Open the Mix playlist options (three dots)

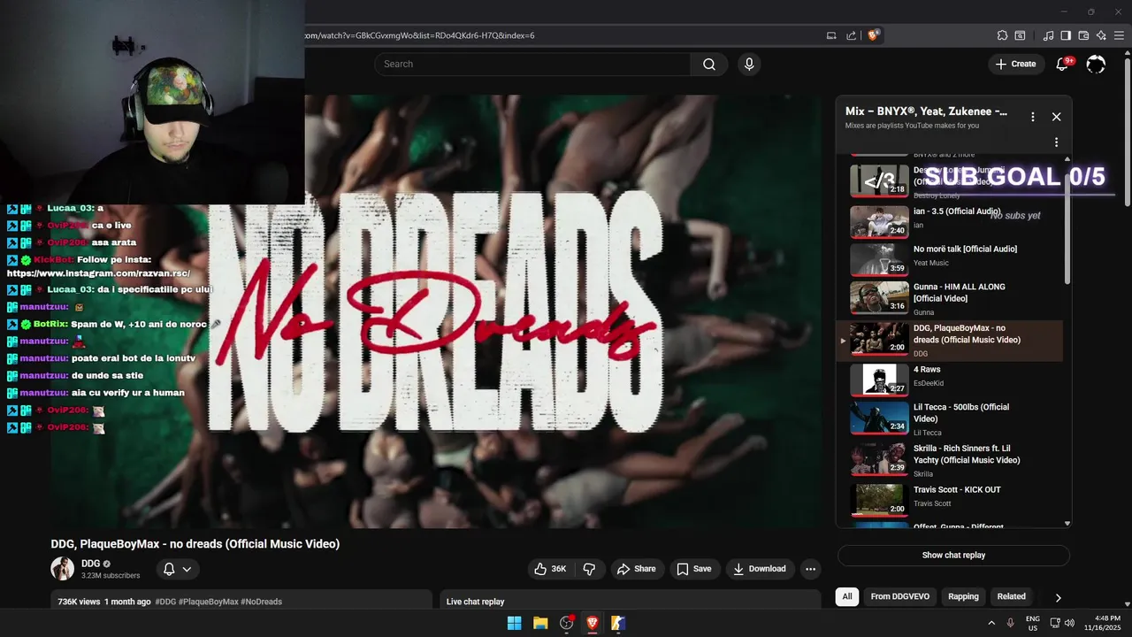[x=1032, y=117]
